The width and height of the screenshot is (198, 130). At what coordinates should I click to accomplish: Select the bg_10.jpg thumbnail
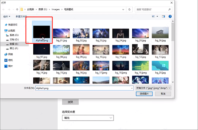tap(101, 50)
